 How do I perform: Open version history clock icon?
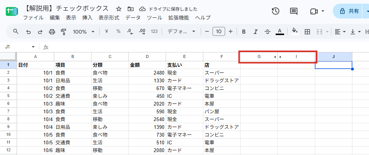(x=276, y=11)
